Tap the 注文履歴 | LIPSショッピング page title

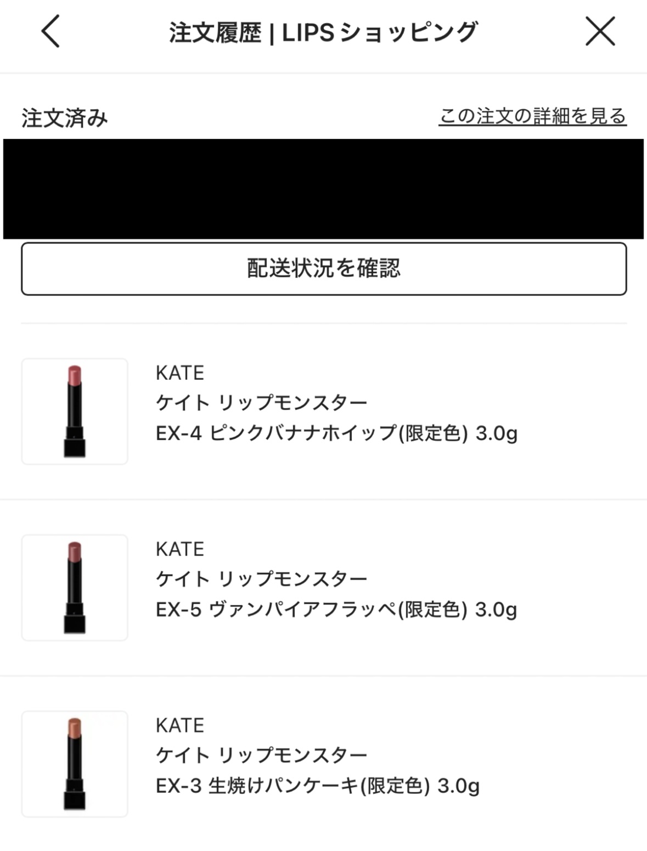[323, 32]
